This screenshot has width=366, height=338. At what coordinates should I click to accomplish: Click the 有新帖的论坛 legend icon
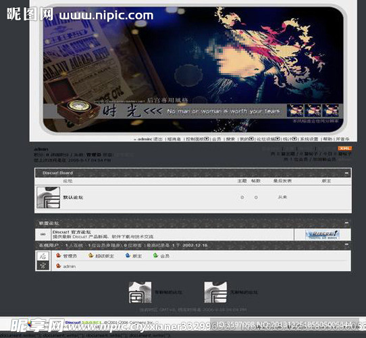140,292
